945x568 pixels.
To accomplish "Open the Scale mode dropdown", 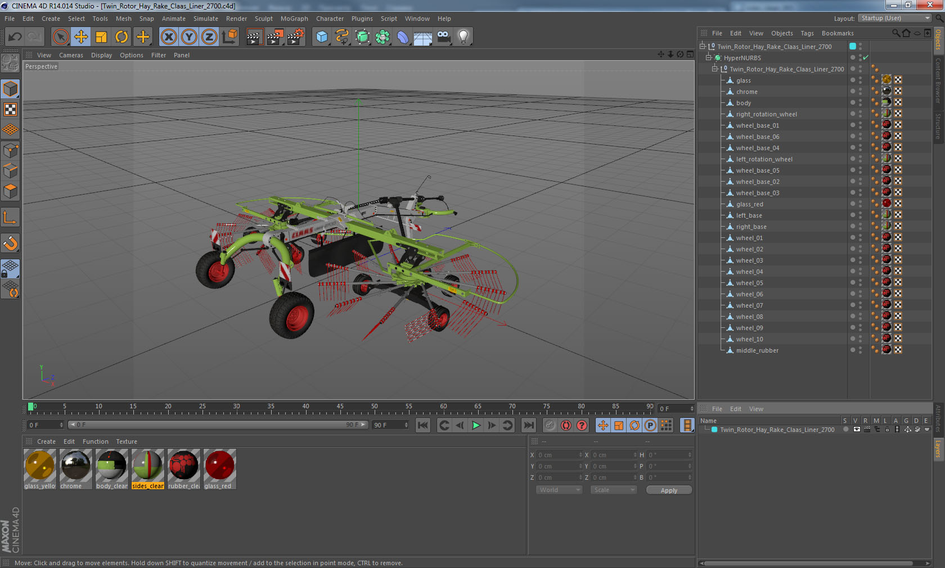I will point(613,490).
